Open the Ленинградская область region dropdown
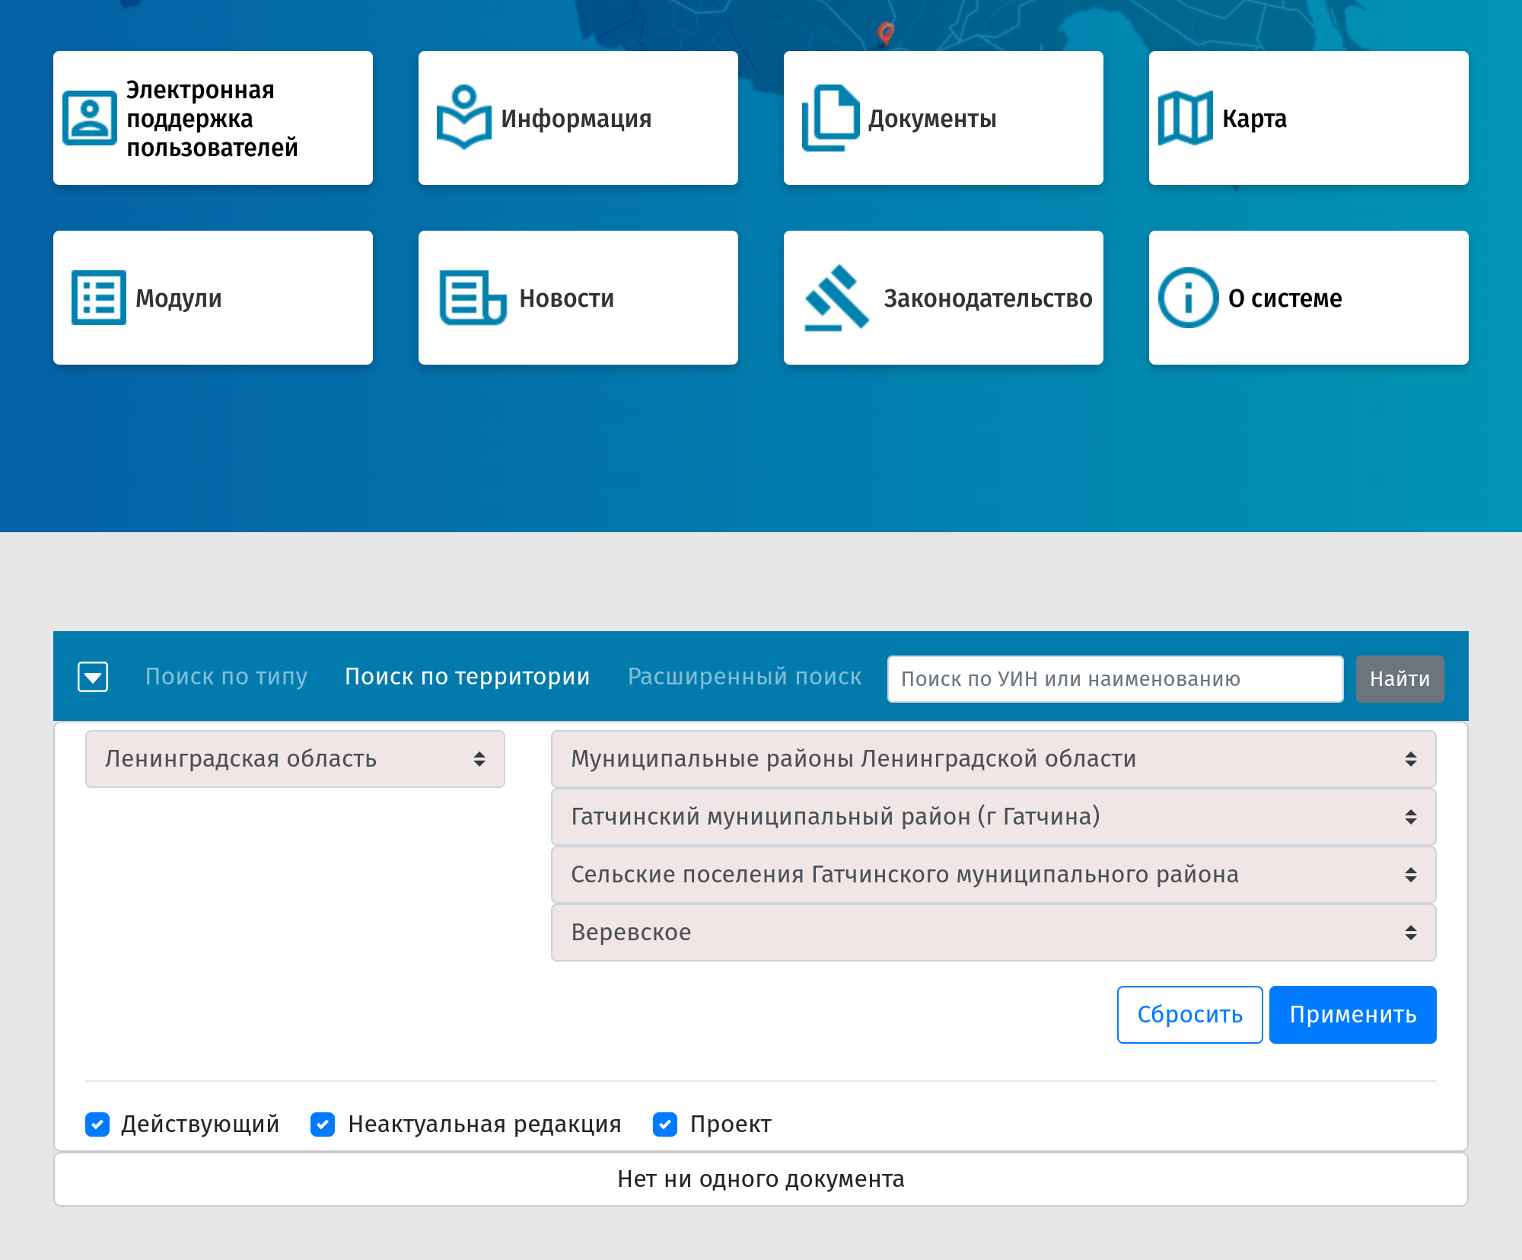The image size is (1522, 1260). click(295, 759)
